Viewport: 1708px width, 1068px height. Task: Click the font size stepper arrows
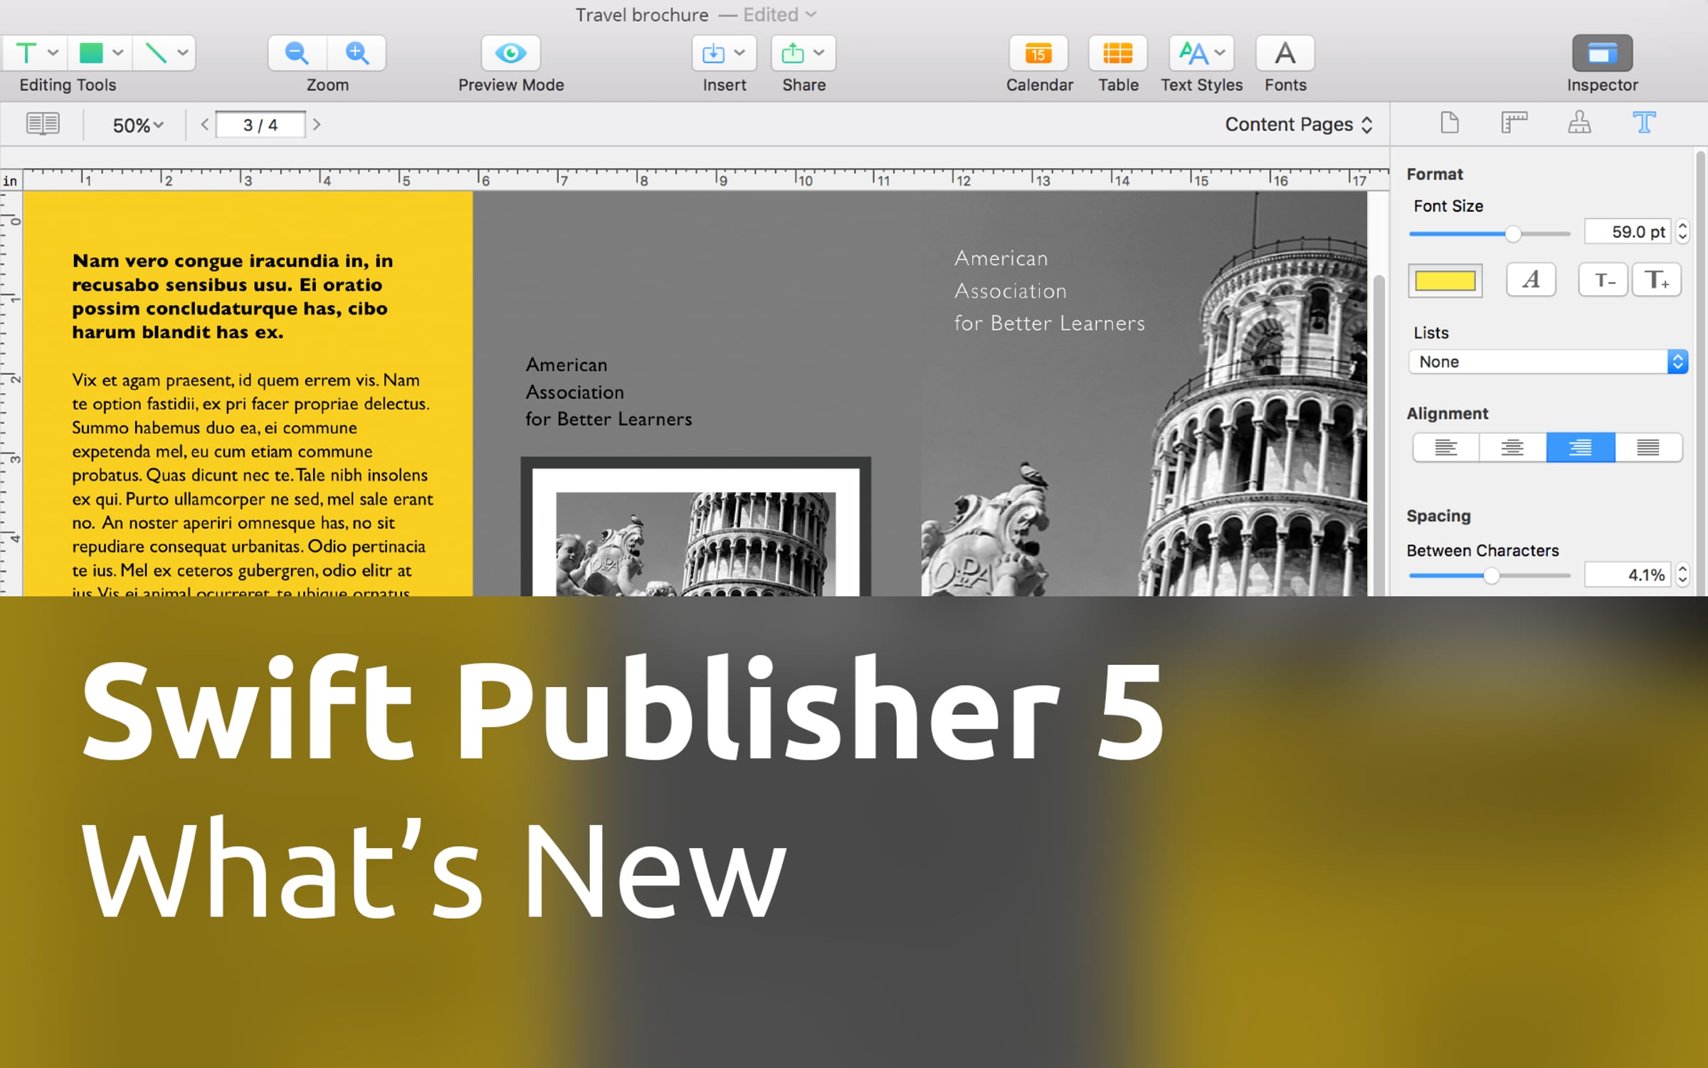1682,231
